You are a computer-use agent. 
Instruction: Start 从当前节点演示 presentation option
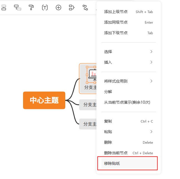[x=127, y=102]
